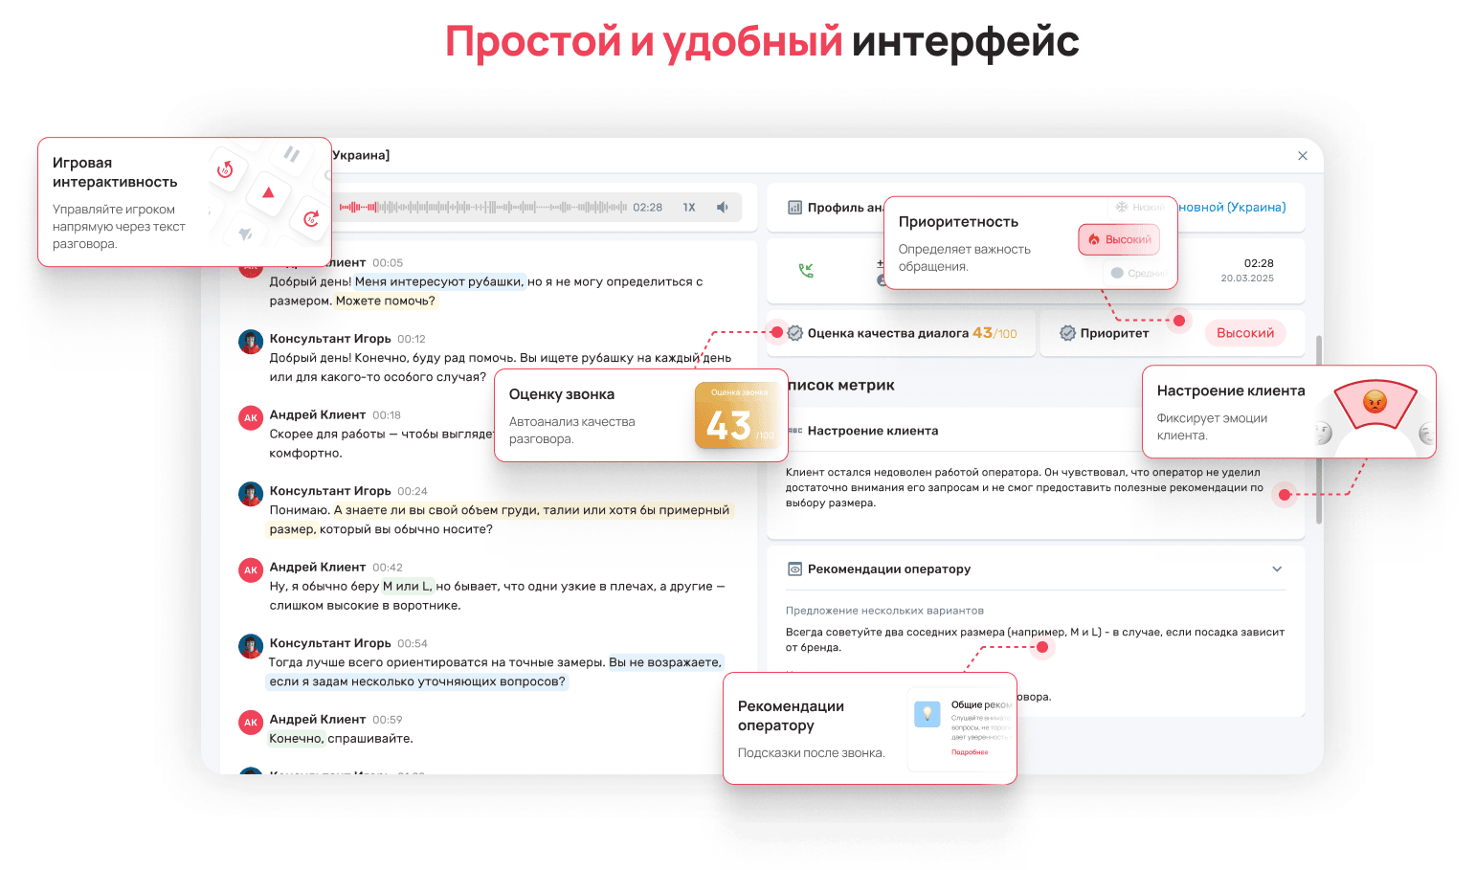Select the Высокий priority option with flame

[1119, 240]
